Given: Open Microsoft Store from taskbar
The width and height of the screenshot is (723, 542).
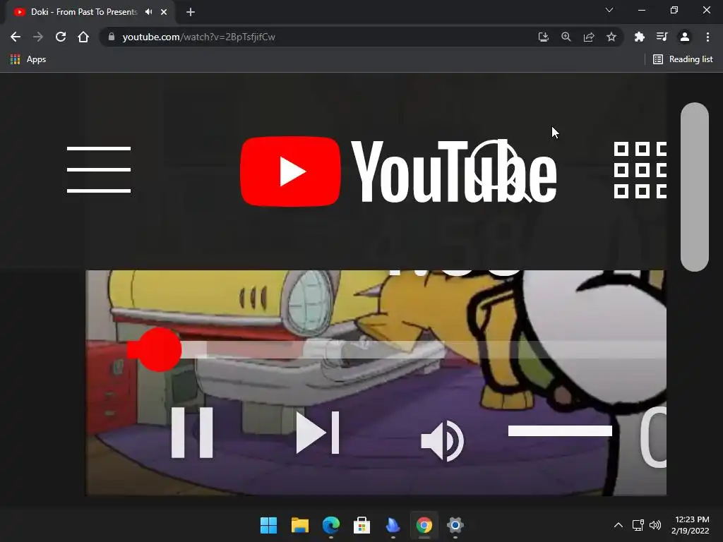Looking at the screenshot, I should (361, 525).
